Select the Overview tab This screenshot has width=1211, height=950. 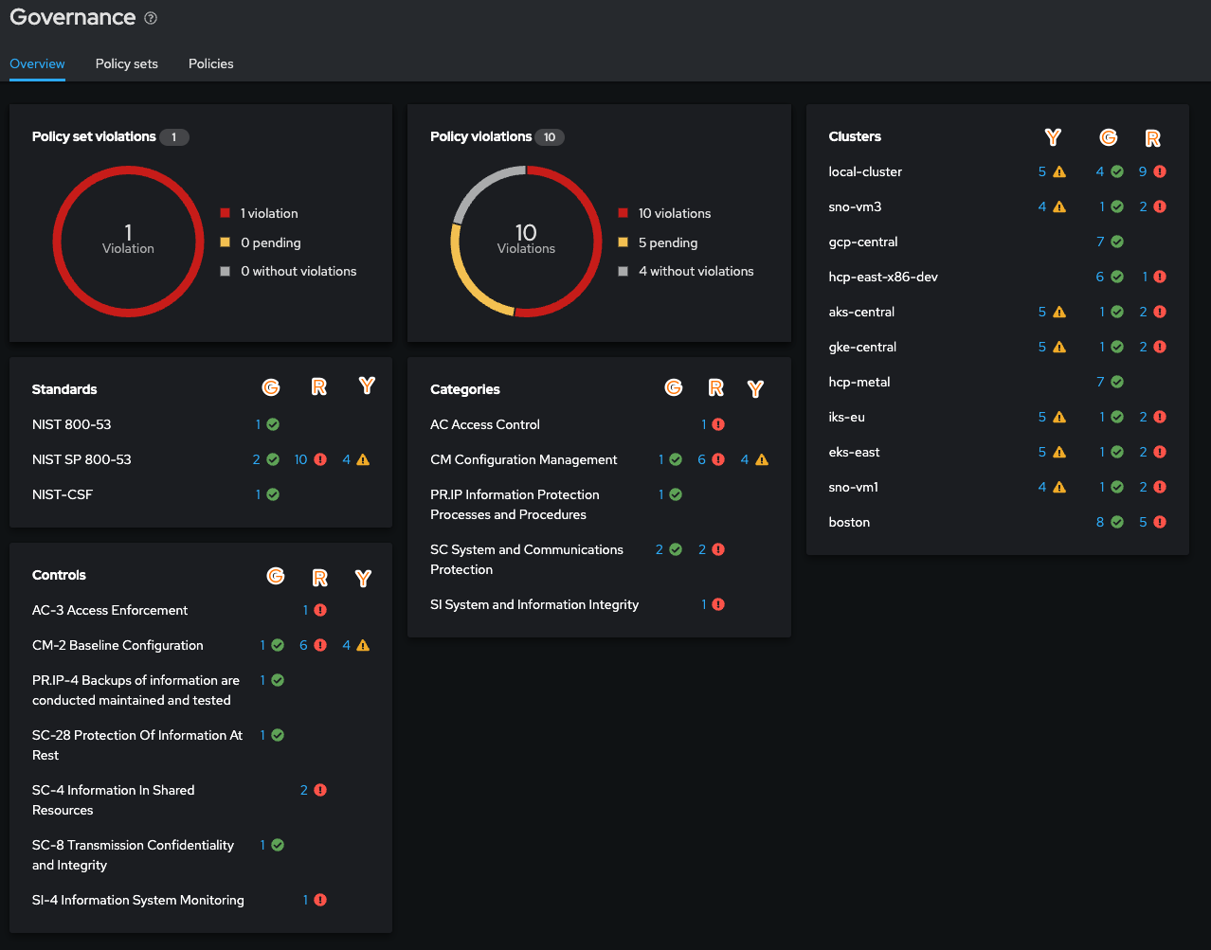pyautogui.click(x=37, y=63)
